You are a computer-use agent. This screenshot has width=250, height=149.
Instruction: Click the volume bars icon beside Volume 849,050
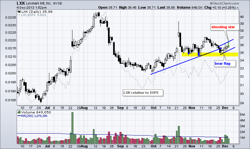point(19,112)
